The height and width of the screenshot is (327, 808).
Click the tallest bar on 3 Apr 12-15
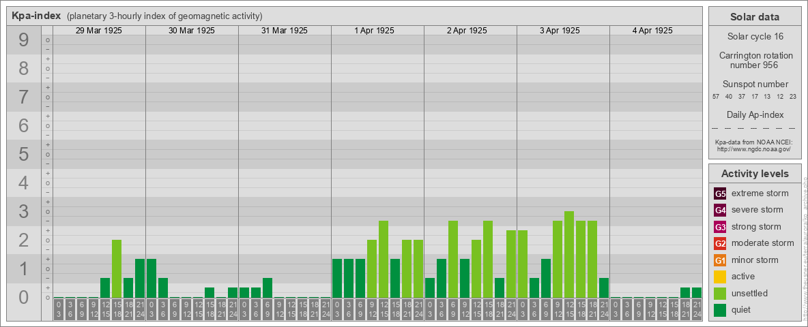coord(569,255)
